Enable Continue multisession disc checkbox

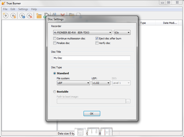pyautogui.click(x=55, y=38)
